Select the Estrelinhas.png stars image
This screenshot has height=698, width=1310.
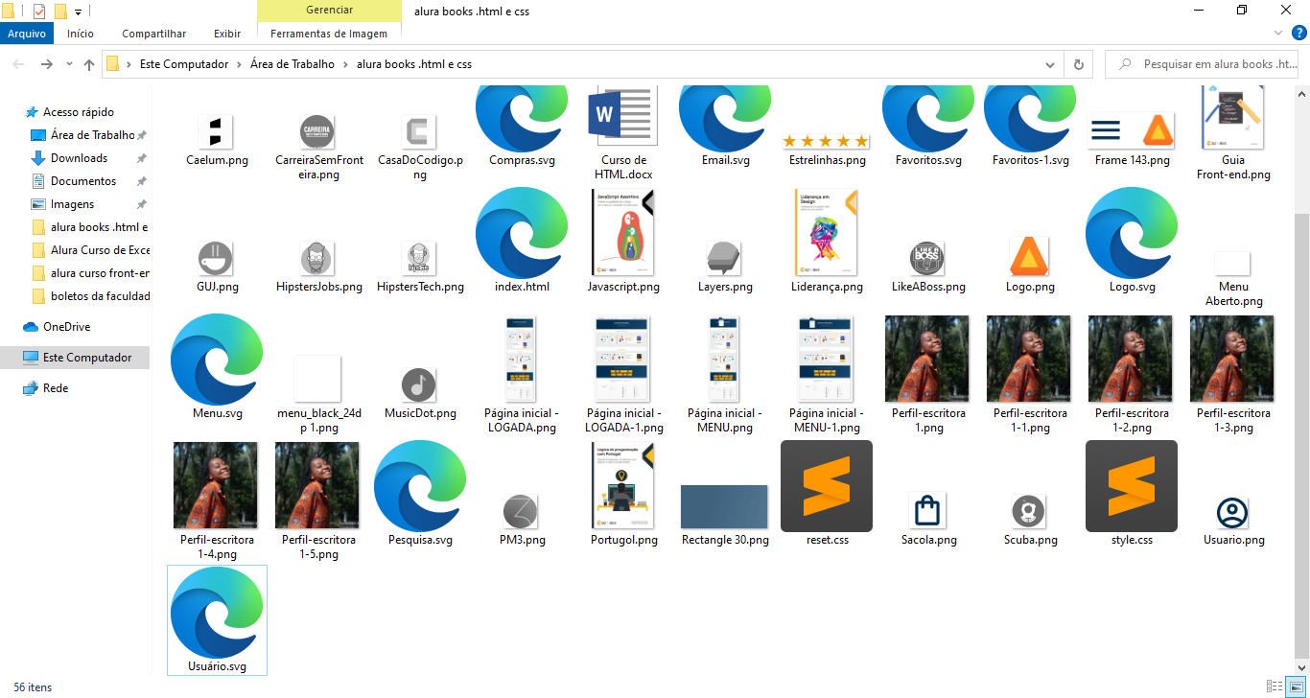(x=827, y=141)
